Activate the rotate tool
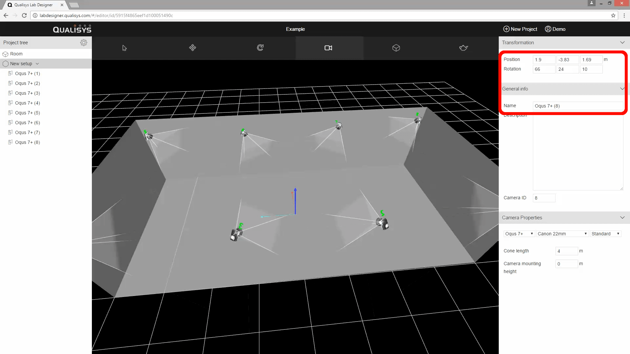This screenshot has height=354, width=630. [x=260, y=48]
